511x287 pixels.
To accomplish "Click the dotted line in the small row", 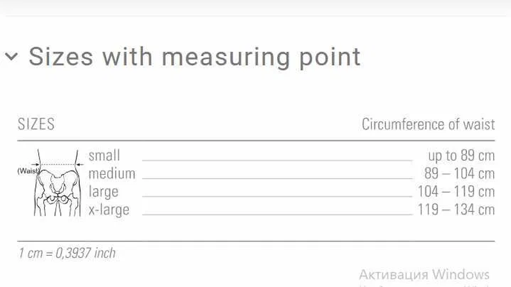I will tap(277, 160).
